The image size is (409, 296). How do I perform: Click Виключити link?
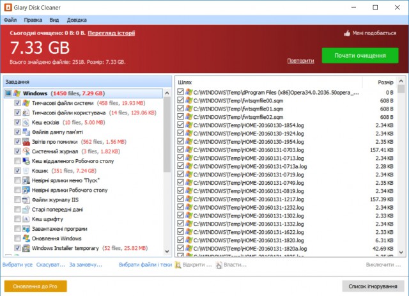point(383,265)
